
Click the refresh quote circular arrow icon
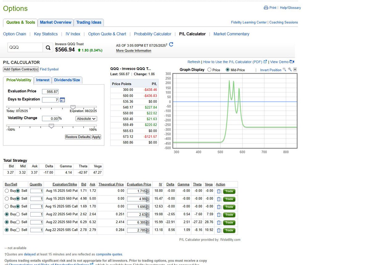tap(171, 44)
